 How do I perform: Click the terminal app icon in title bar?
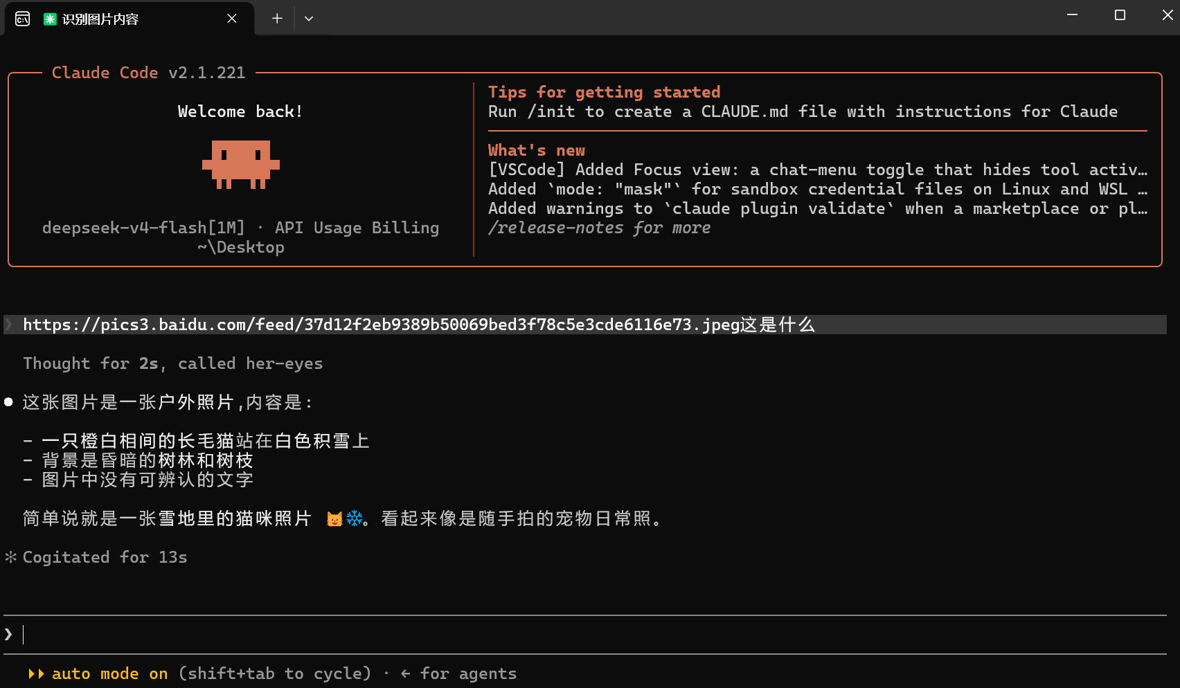[22, 19]
